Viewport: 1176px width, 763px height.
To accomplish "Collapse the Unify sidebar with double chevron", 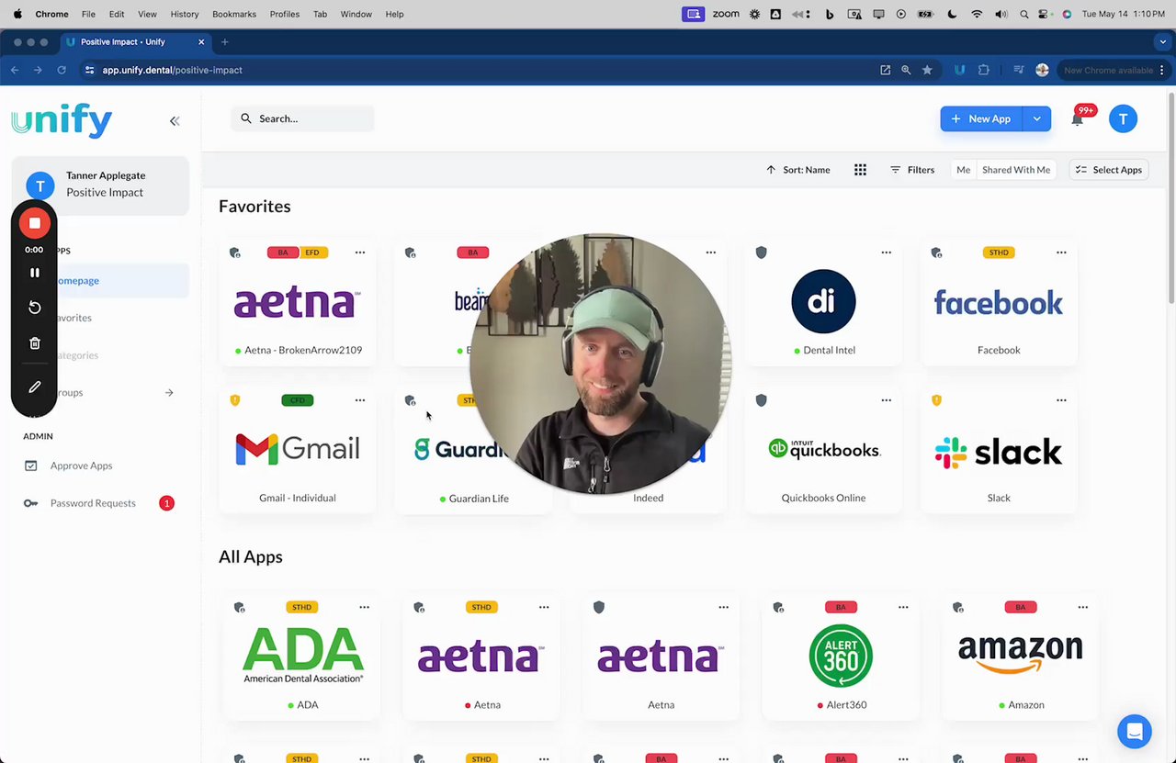I will point(175,120).
